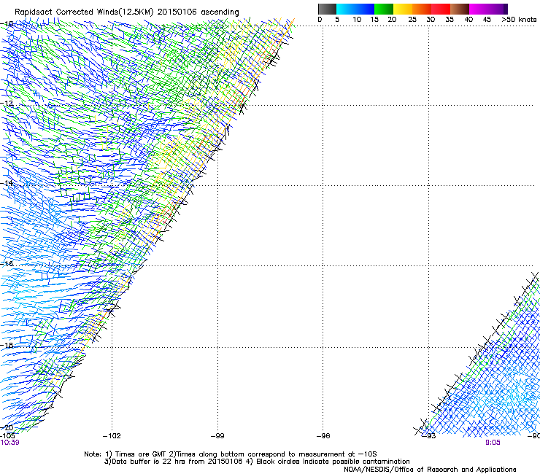
Task: Click the 10:39 swath time label
Action: tap(9, 443)
